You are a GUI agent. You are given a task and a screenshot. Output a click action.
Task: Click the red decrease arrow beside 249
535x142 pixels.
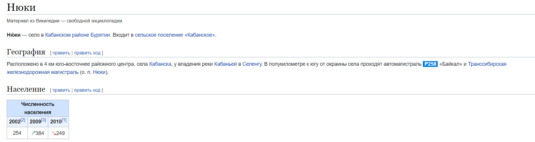click(x=54, y=133)
